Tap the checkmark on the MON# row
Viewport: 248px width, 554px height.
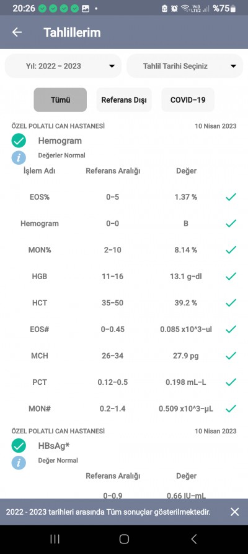[x=231, y=409]
